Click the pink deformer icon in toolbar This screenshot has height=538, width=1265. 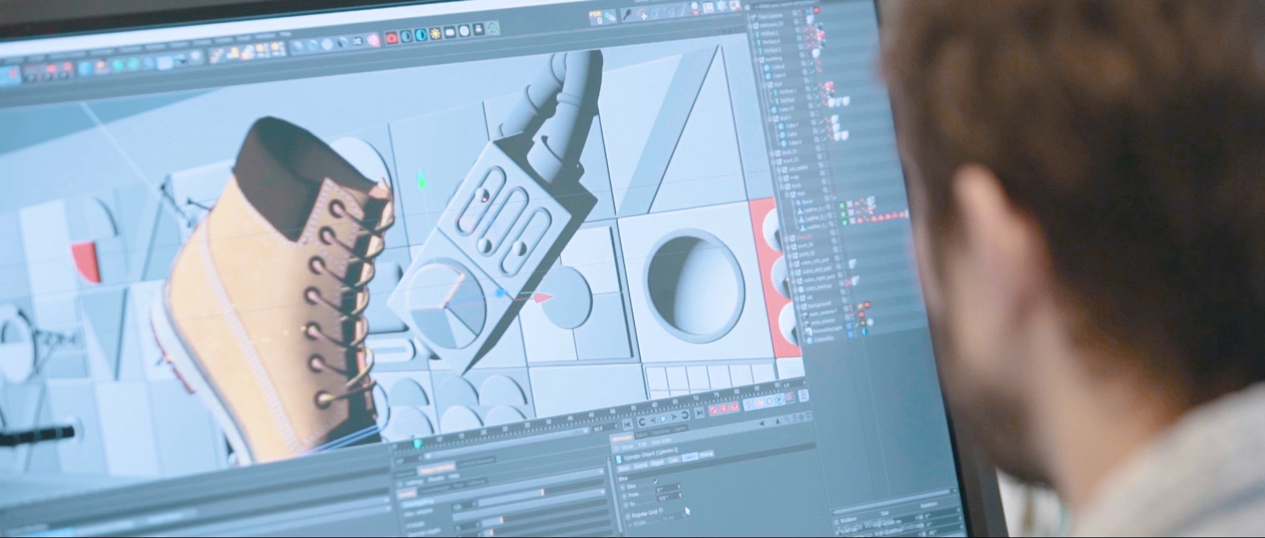coord(374,40)
